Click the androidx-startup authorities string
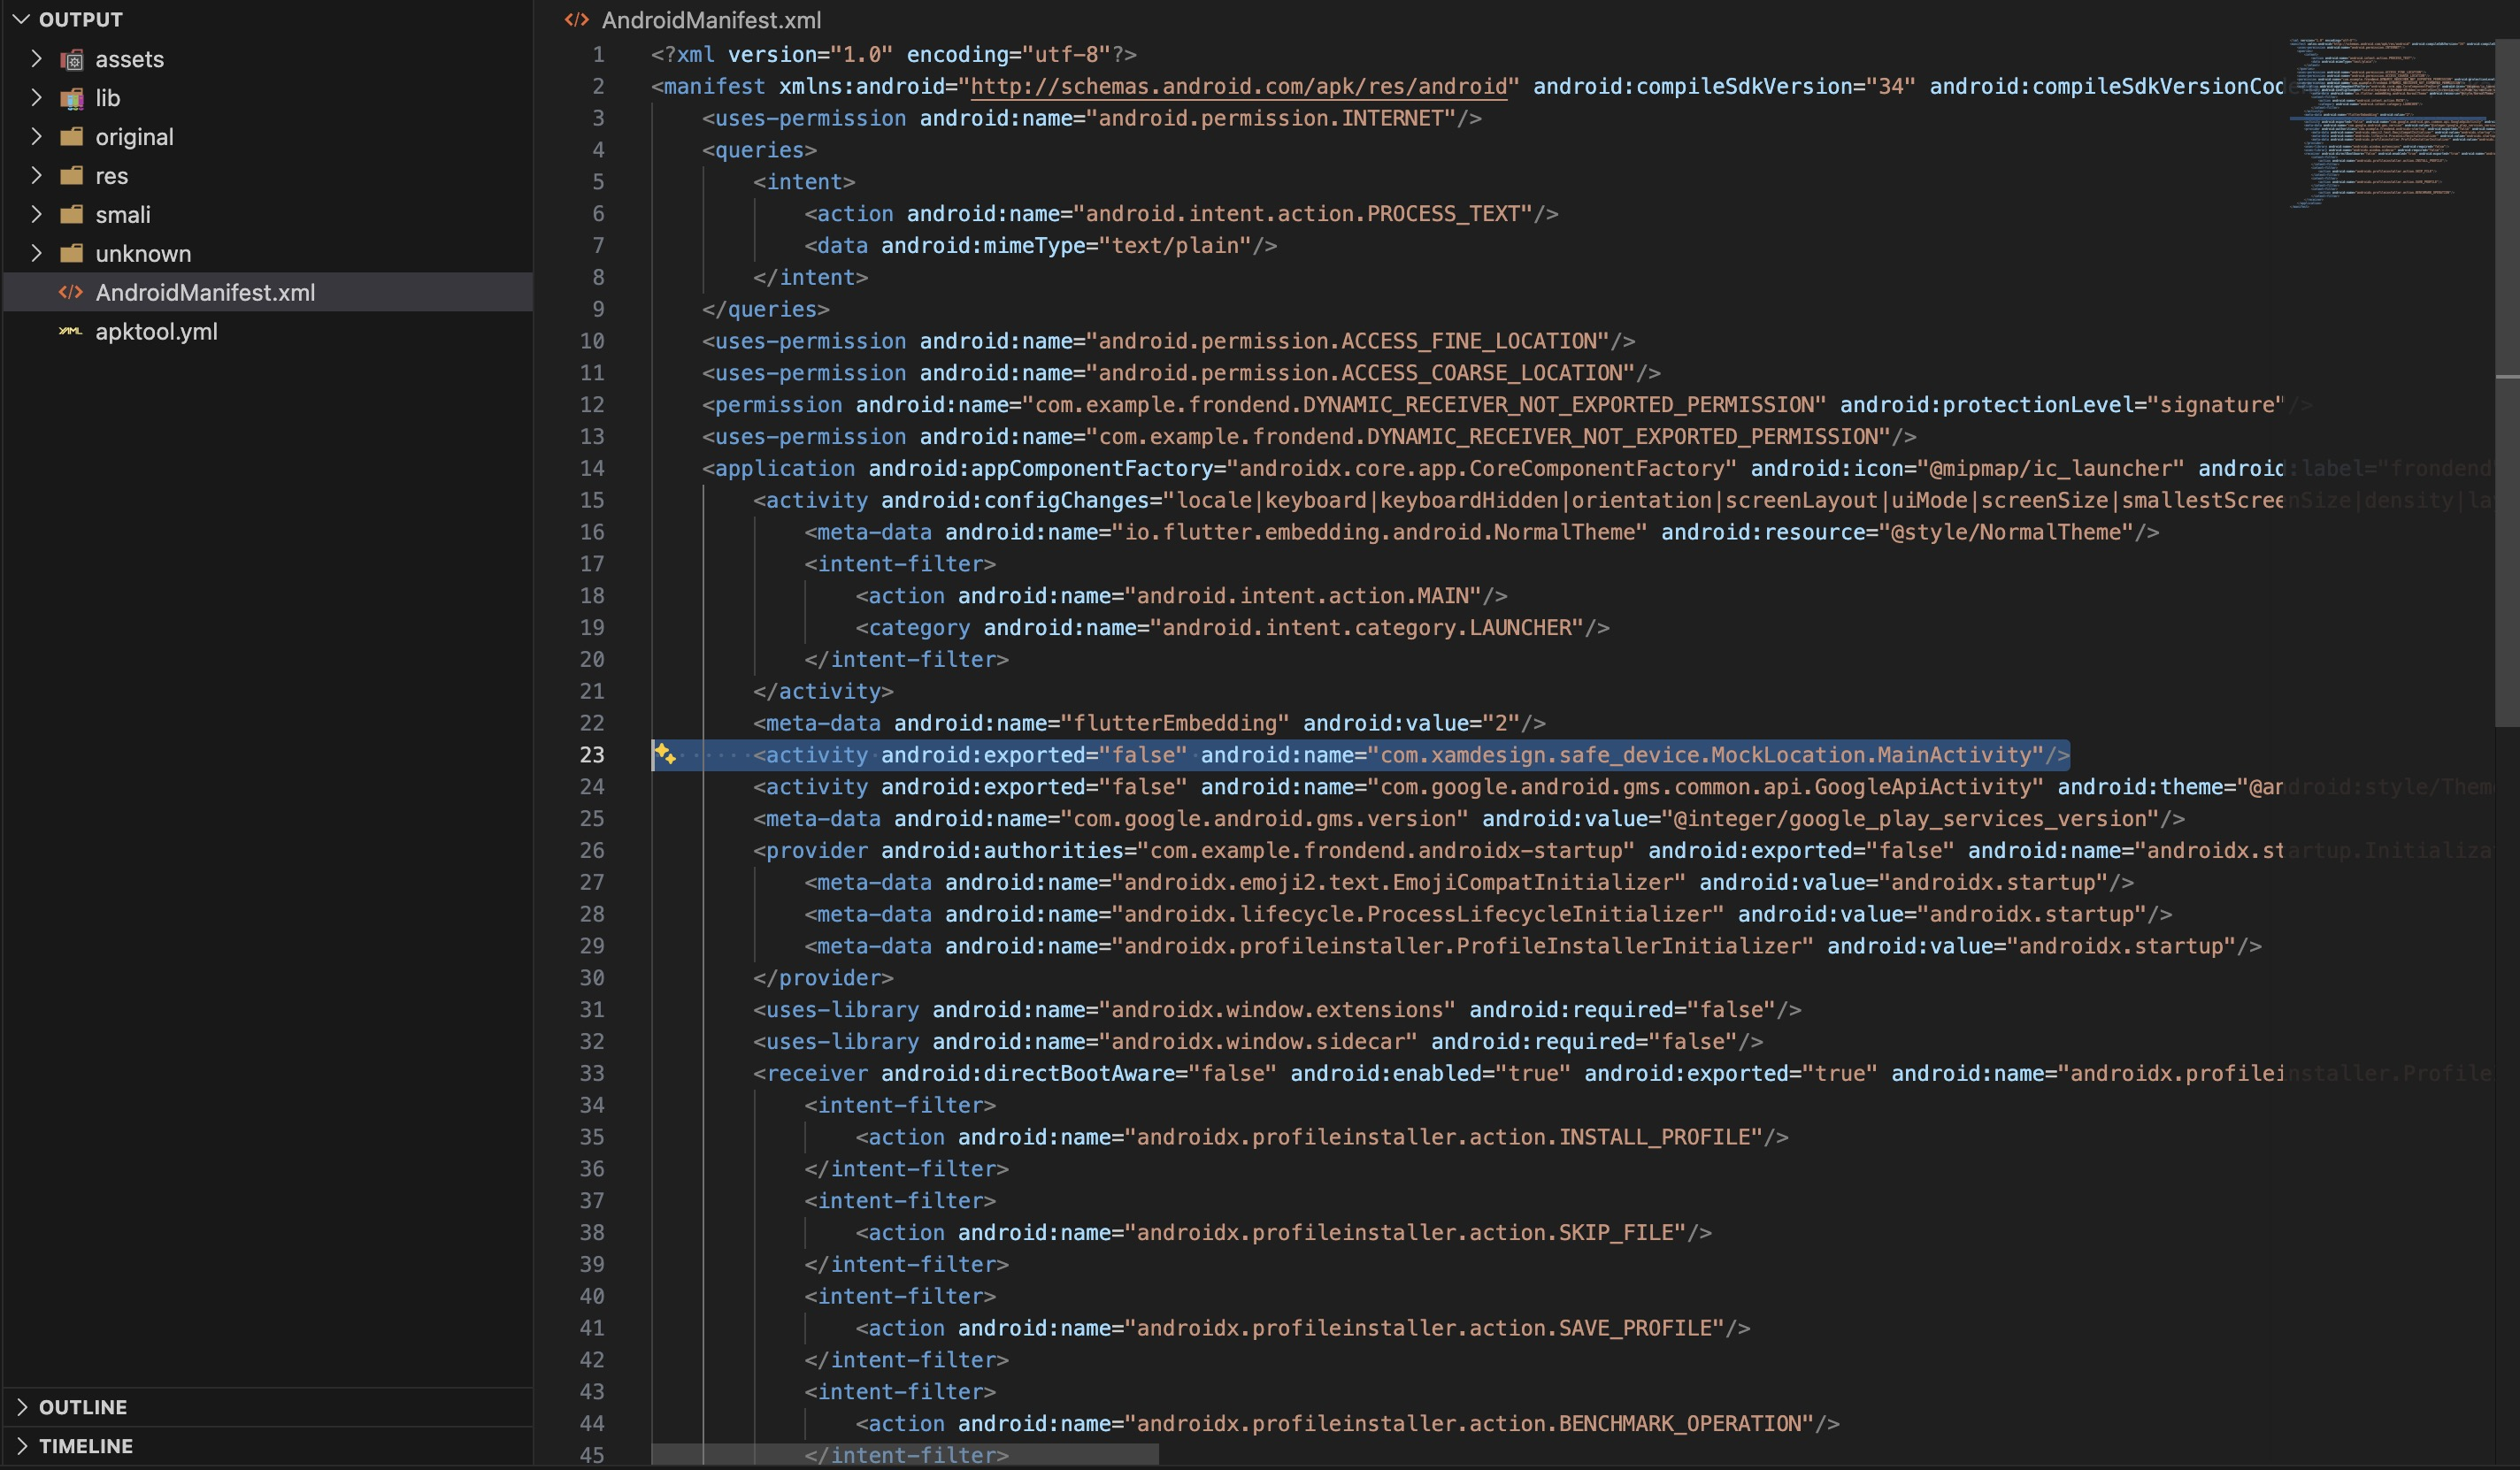Screen dimensions: 2520x1470 [1386, 852]
